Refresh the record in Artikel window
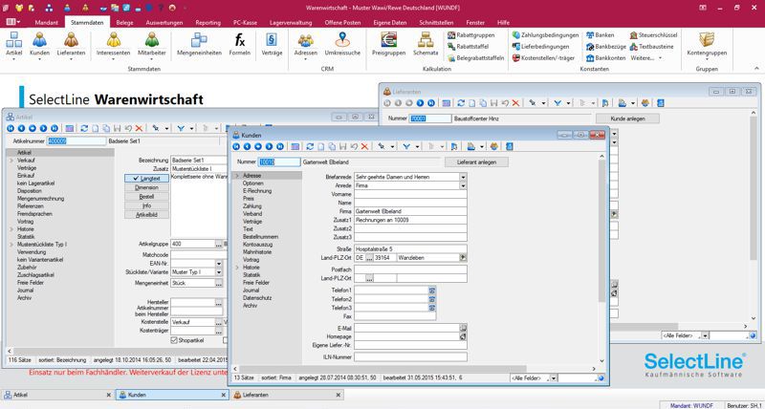765x409 pixels. pos(84,128)
